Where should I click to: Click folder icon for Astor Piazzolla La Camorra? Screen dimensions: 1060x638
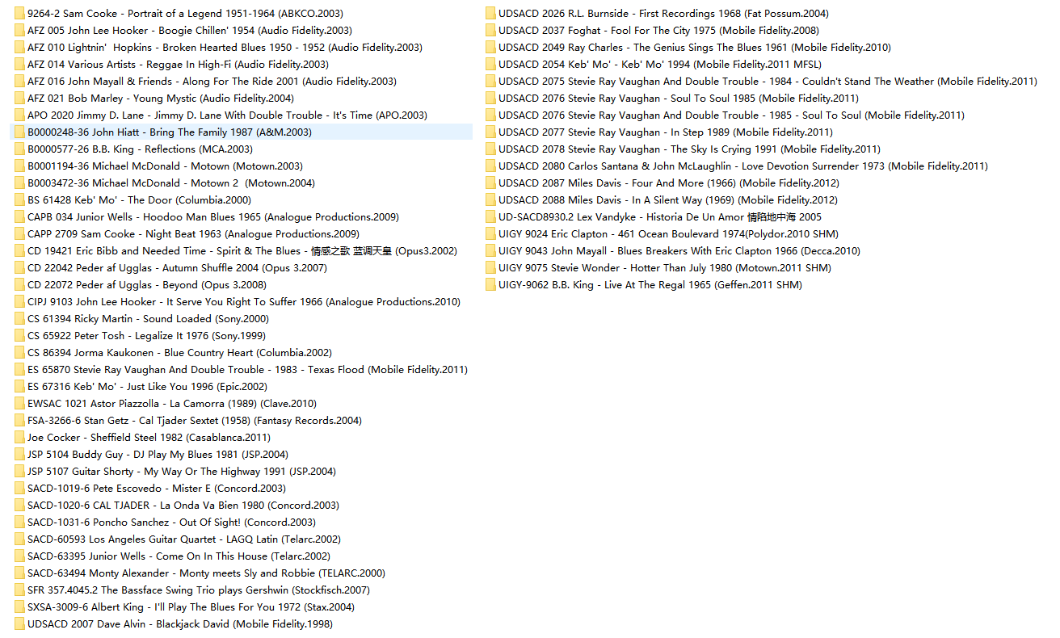(19, 404)
